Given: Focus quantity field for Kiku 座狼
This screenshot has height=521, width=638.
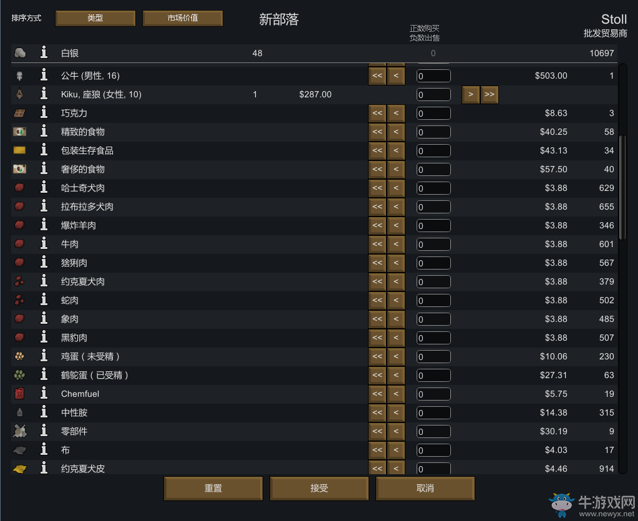Looking at the screenshot, I should tap(433, 94).
